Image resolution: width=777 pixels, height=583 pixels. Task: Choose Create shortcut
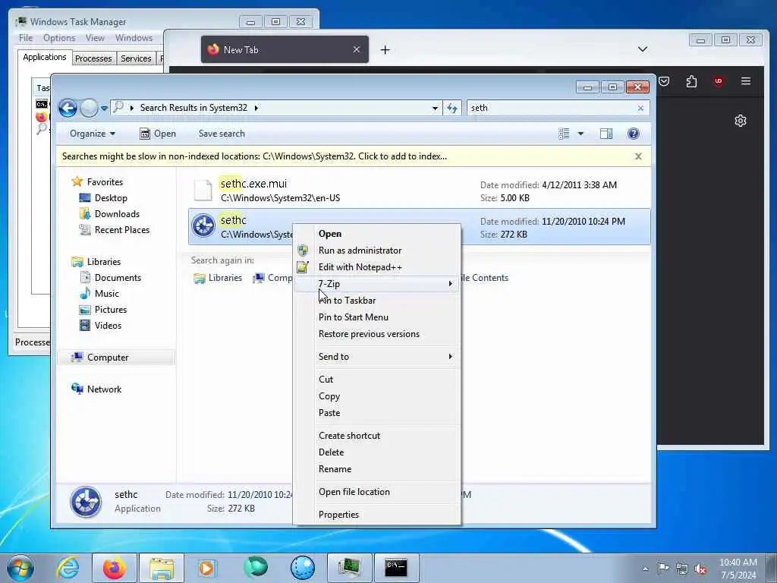[377, 436]
